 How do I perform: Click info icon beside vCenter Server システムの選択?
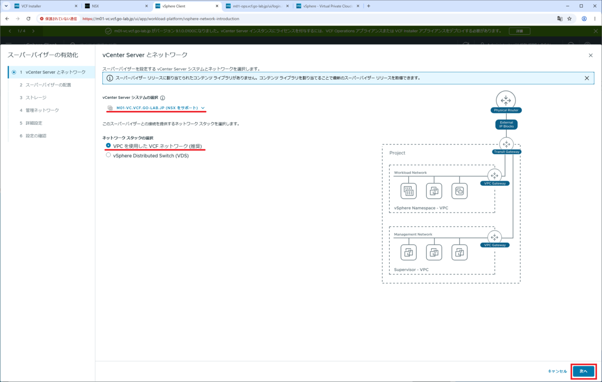[x=163, y=98]
